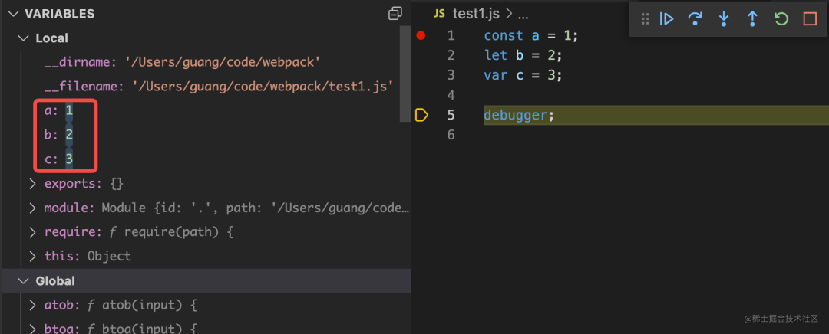Click the Step Into debug icon
Viewport: 829px width, 334px height.
coord(724,19)
